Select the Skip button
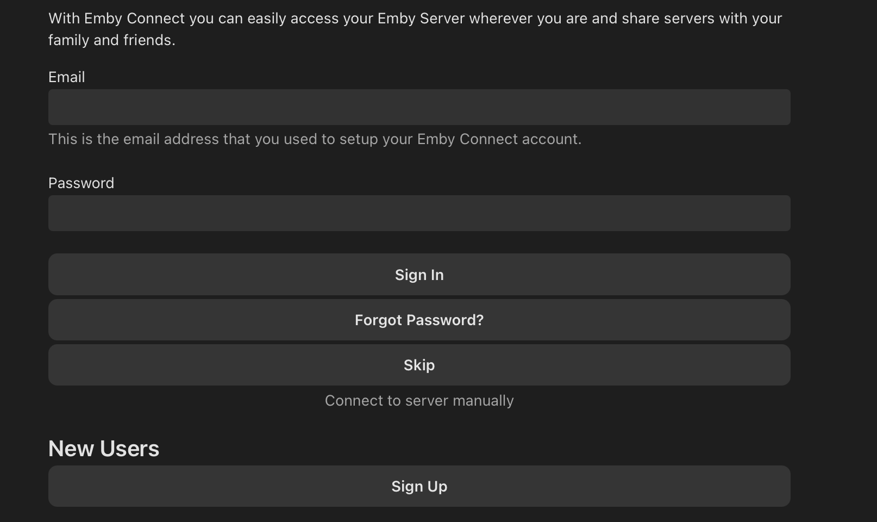 click(x=419, y=365)
